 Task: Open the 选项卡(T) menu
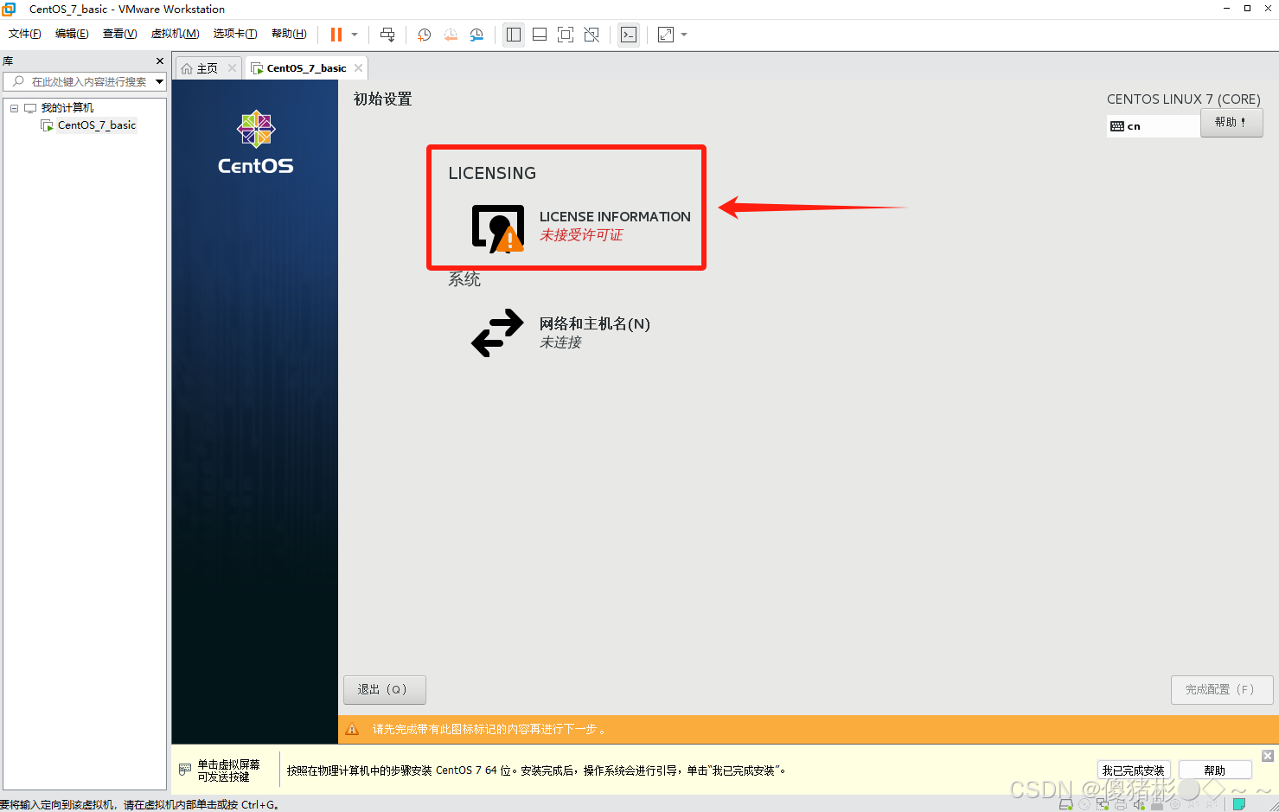click(x=235, y=34)
